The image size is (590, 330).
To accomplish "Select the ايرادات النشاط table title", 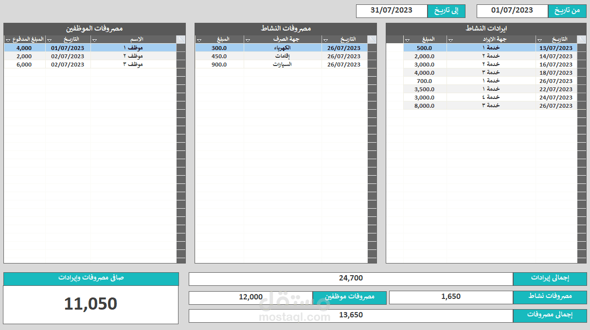I will click(486, 29).
